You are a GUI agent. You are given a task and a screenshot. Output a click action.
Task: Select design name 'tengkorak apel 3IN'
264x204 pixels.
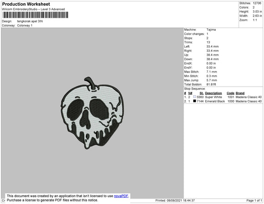tap(30, 21)
